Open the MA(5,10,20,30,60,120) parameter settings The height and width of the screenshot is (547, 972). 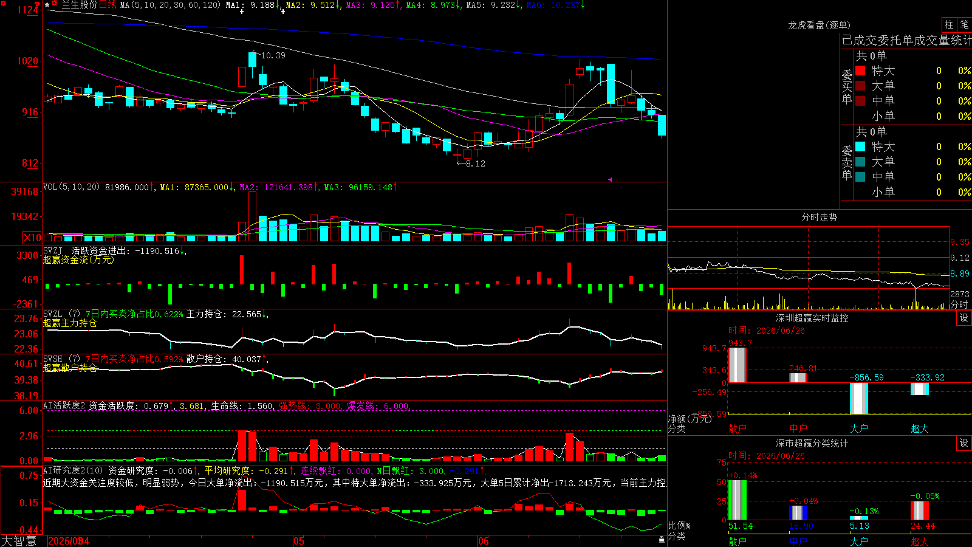(x=170, y=5)
